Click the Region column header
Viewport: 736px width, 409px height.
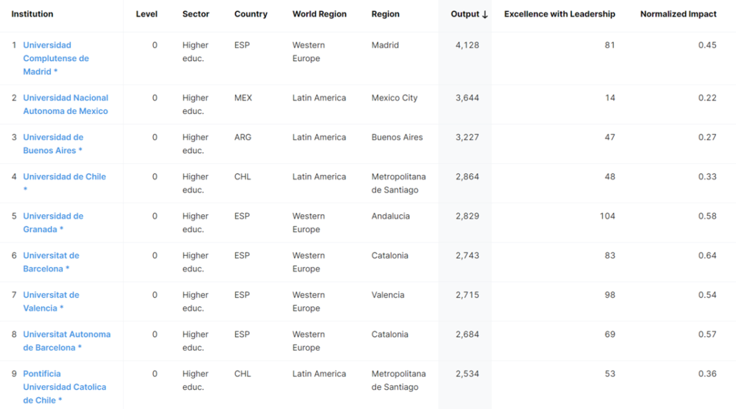[x=385, y=14]
